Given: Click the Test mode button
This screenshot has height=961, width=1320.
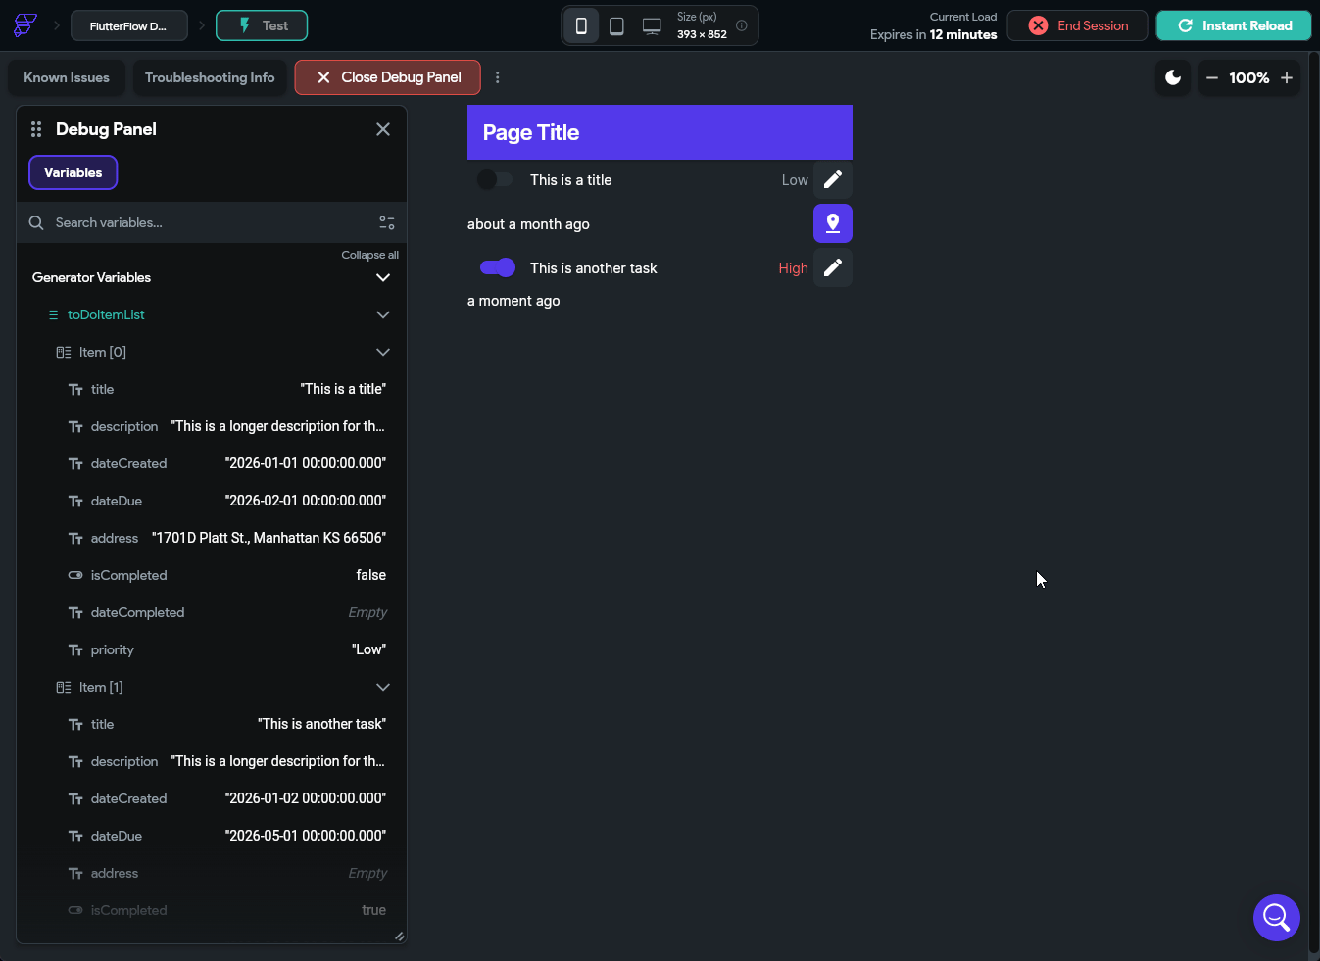Looking at the screenshot, I should [x=262, y=25].
